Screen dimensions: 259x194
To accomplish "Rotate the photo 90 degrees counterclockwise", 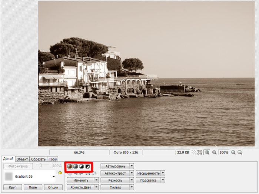I will pos(76,174).
